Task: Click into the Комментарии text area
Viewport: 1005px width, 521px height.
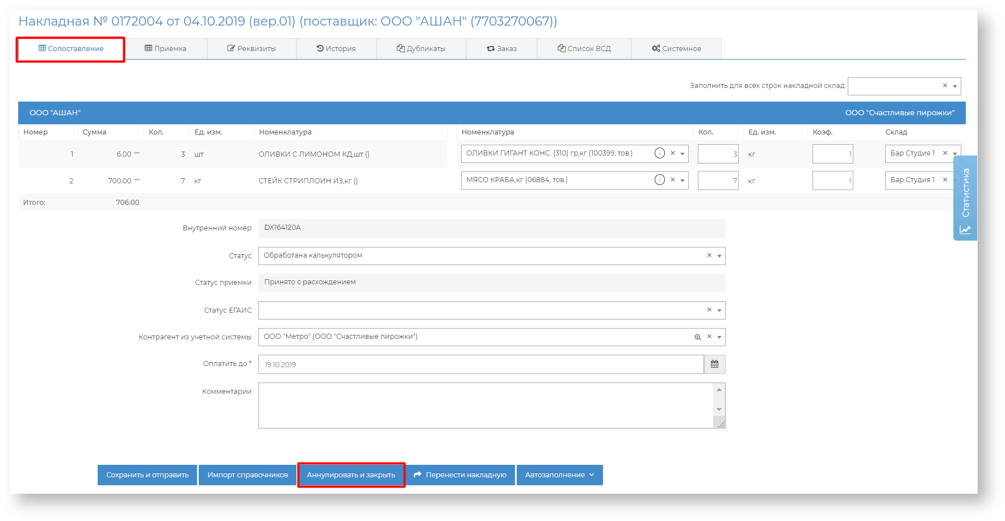Action: click(485, 405)
